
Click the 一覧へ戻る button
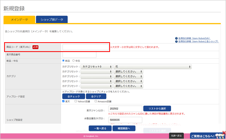click(x=100, y=128)
